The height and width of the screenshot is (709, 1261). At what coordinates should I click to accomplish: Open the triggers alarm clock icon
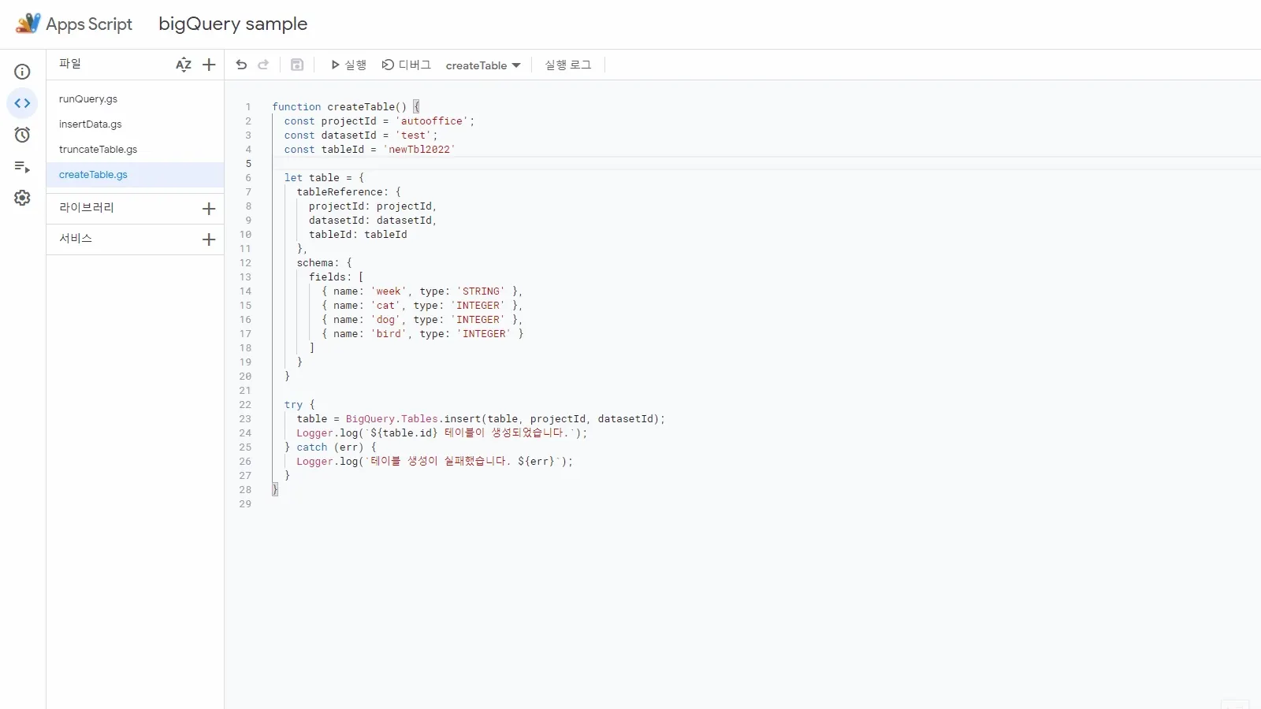[22, 135]
